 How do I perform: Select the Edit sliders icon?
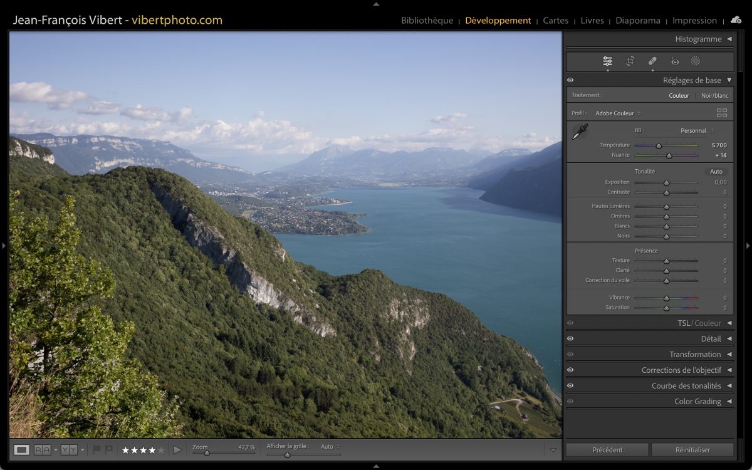pyautogui.click(x=607, y=61)
